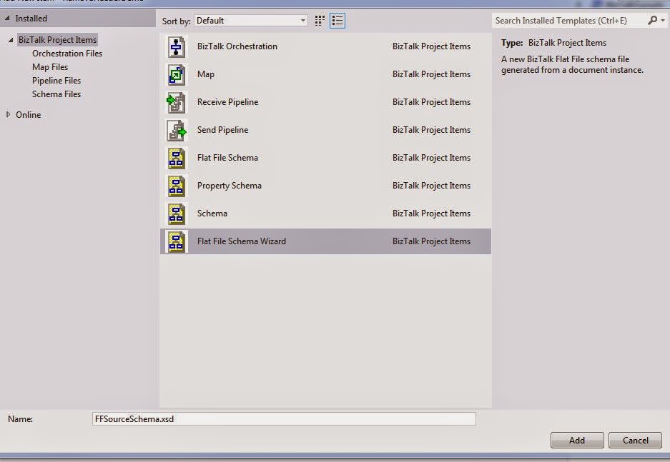Click the Send Pipeline template icon
The width and height of the screenshot is (670, 462).
point(176,130)
